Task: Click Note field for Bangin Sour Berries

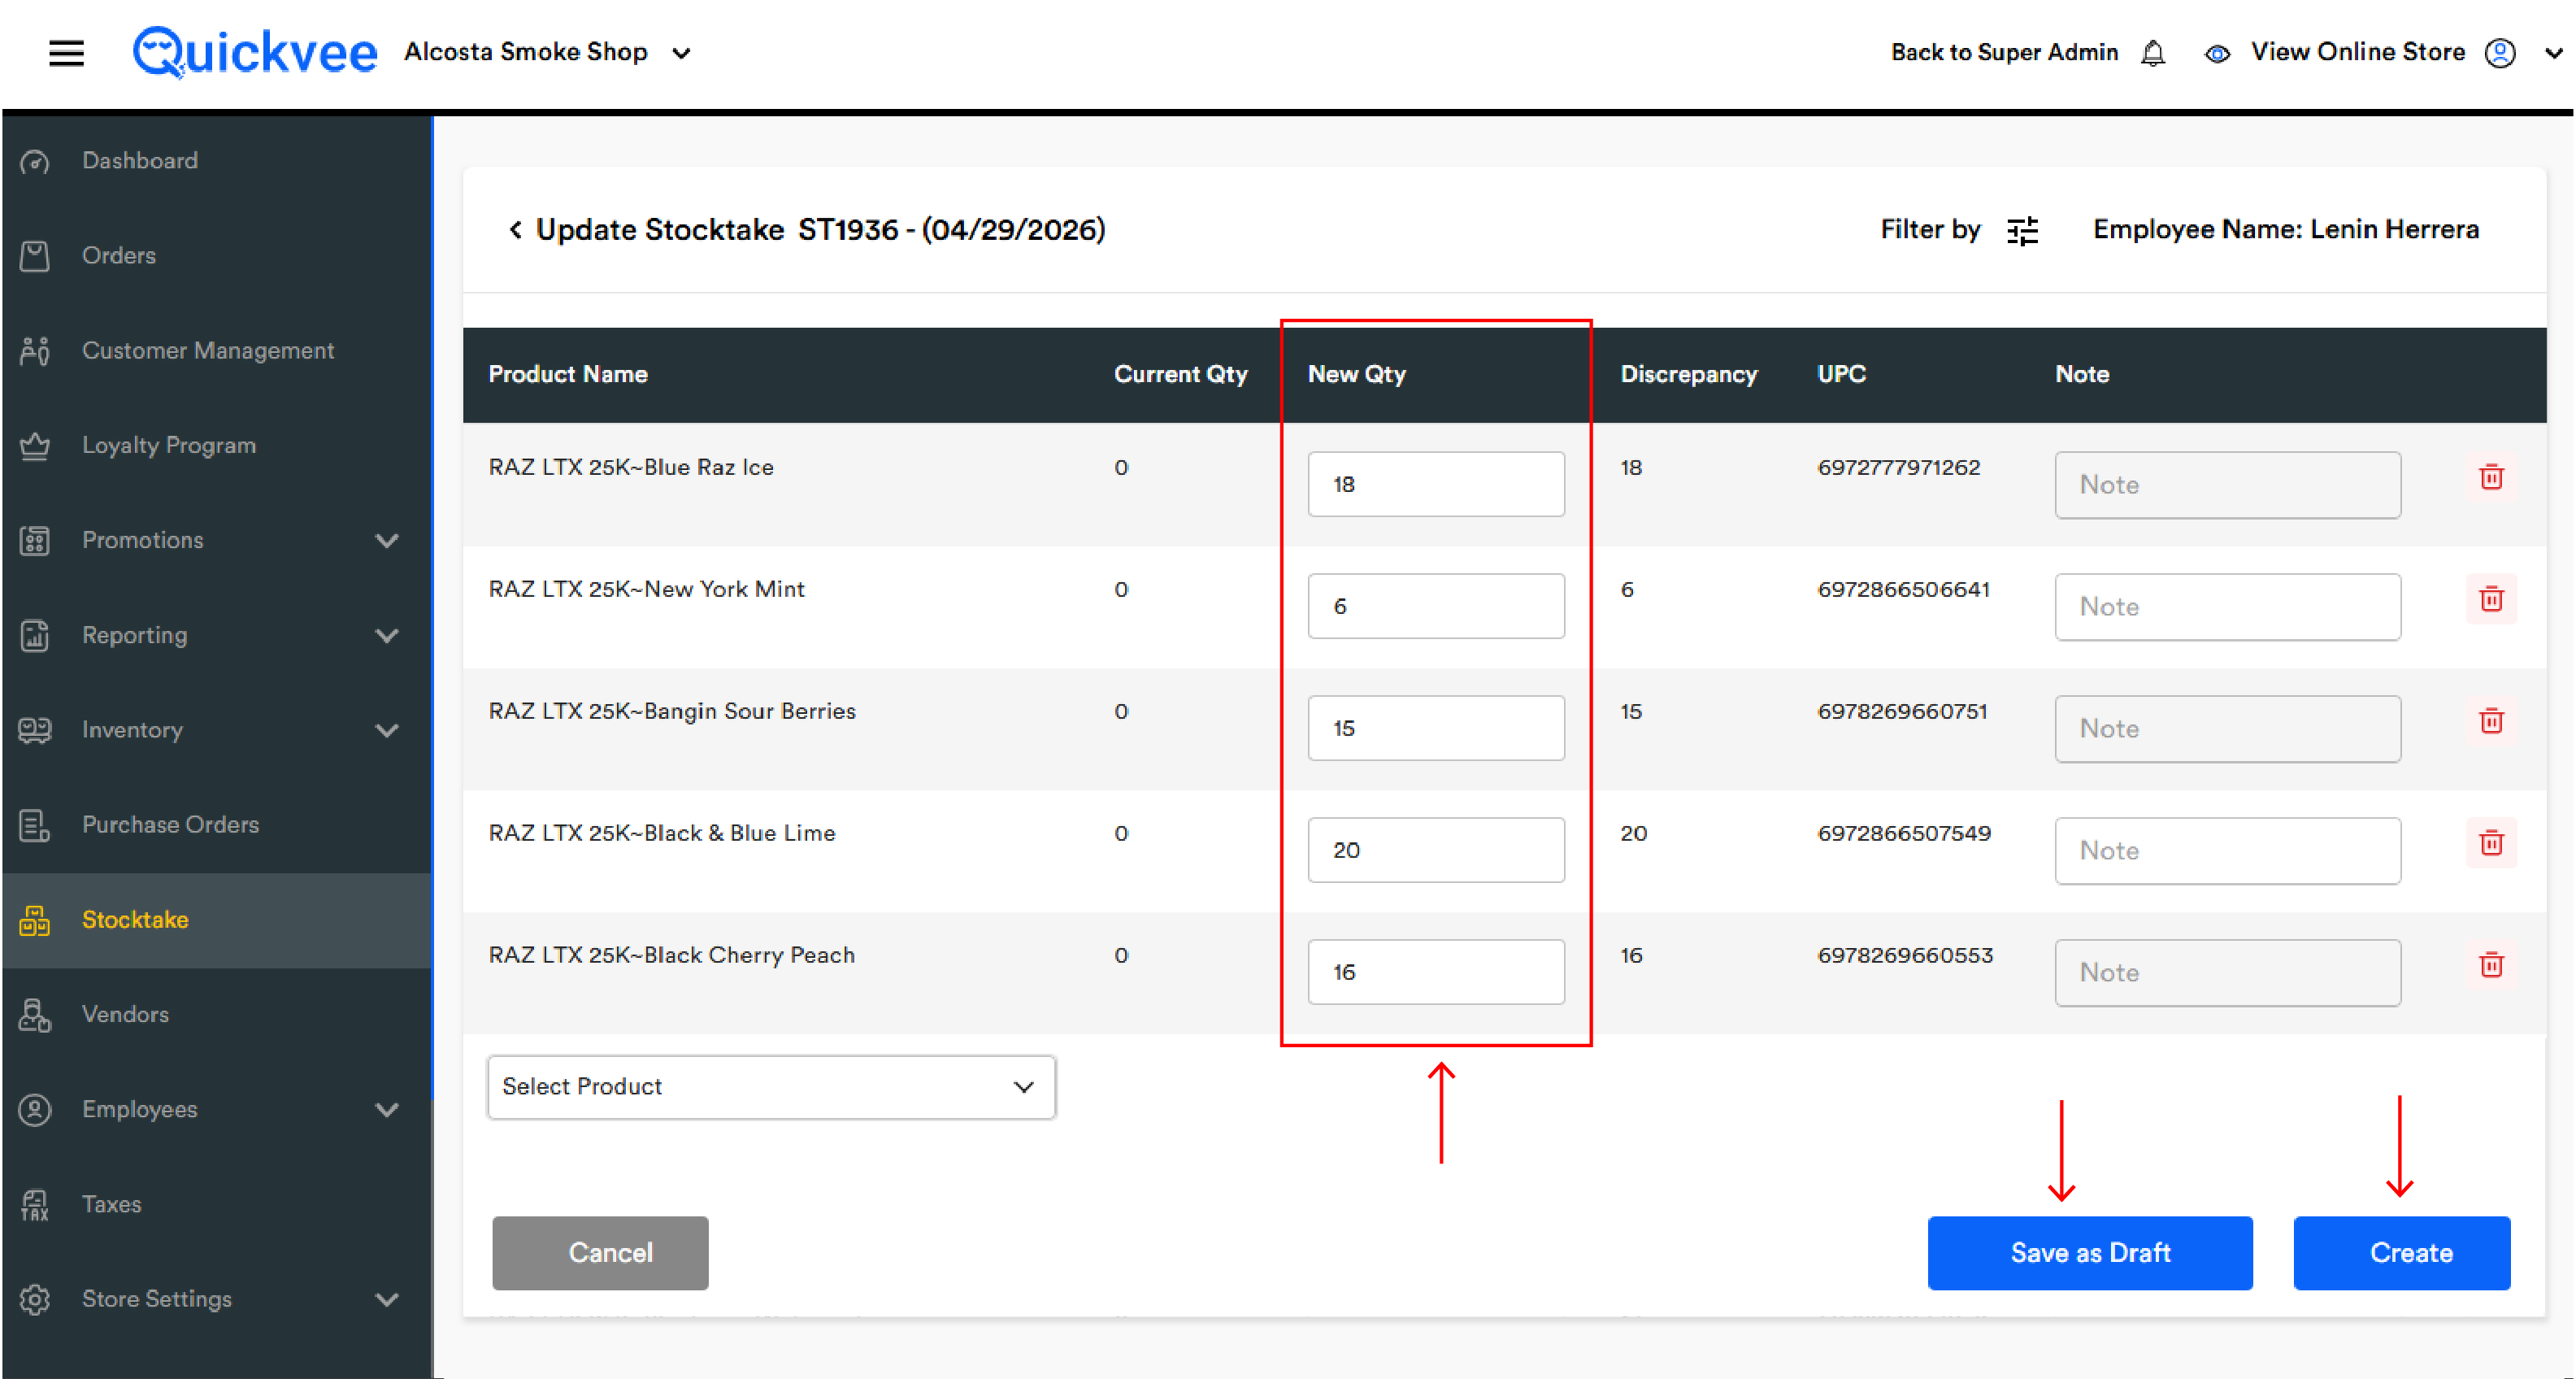Action: 2228,729
